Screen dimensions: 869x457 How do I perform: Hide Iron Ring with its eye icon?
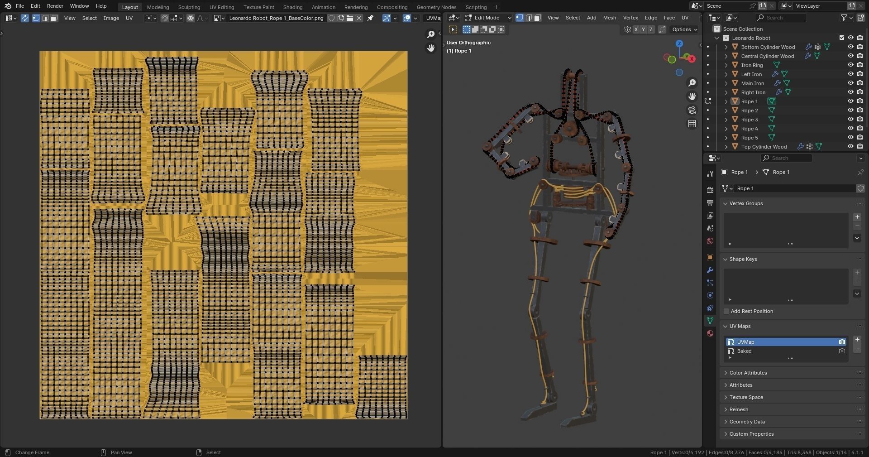click(x=850, y=65)
